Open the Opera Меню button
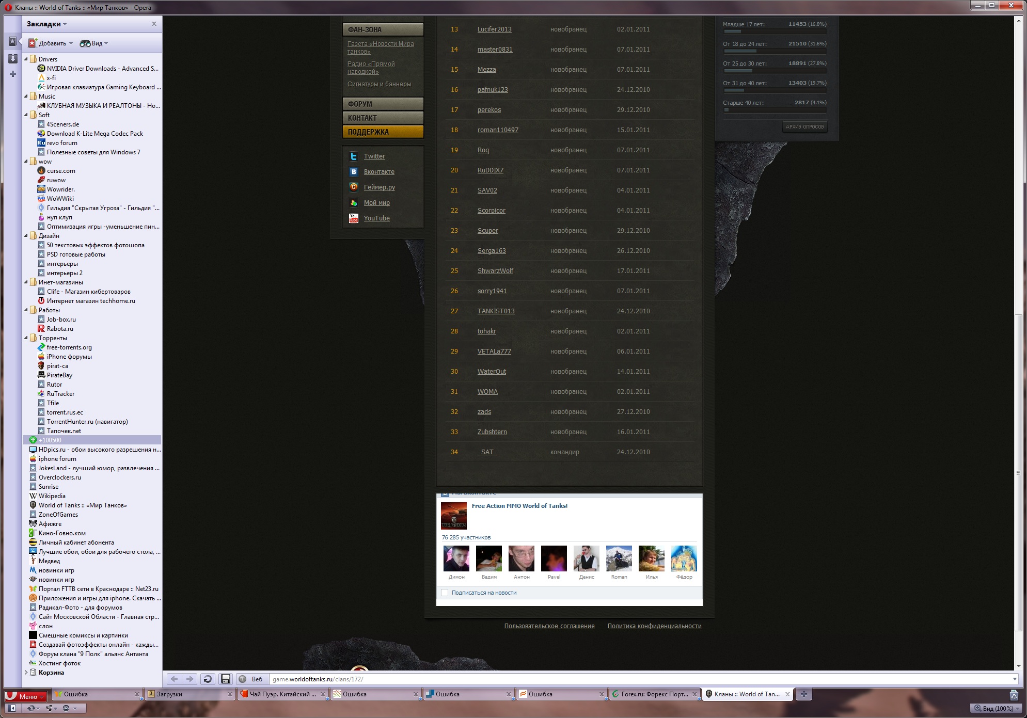The width and height of the screenshot is (1027, 718). (26, 696)
